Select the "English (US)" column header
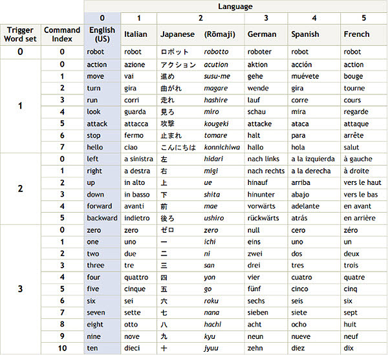 point(102,34)
